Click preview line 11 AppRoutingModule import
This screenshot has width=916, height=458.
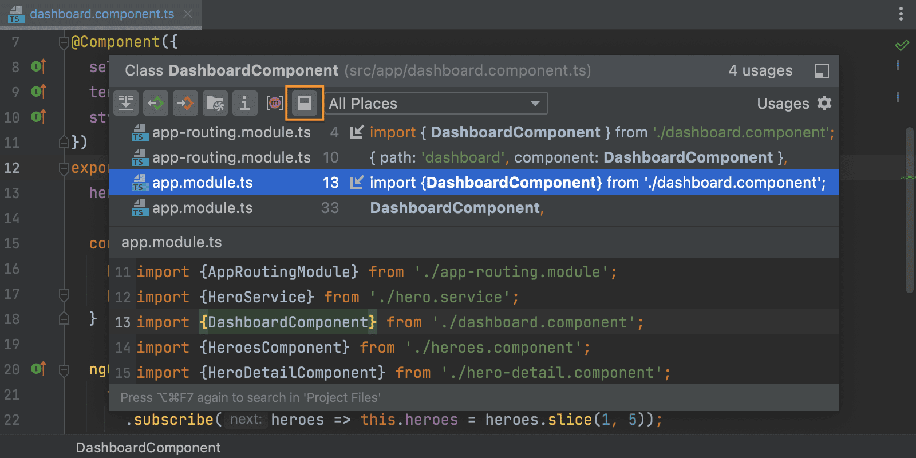coord(474,272)
